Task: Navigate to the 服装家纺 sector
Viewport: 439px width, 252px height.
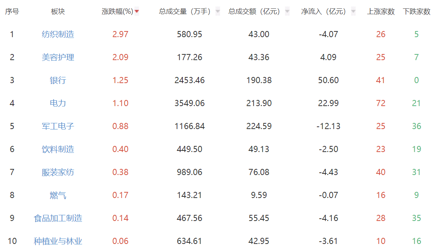Action: (58, 172)
